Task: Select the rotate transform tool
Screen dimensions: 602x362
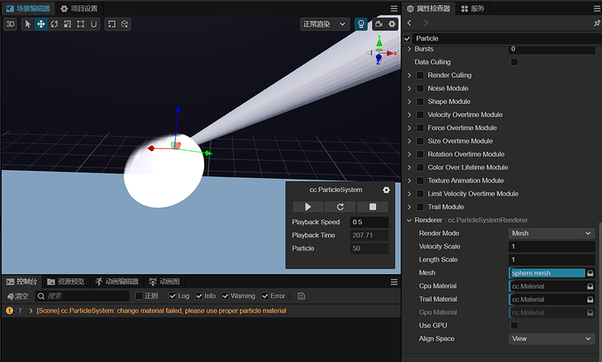Action: [x=54, y=24]
